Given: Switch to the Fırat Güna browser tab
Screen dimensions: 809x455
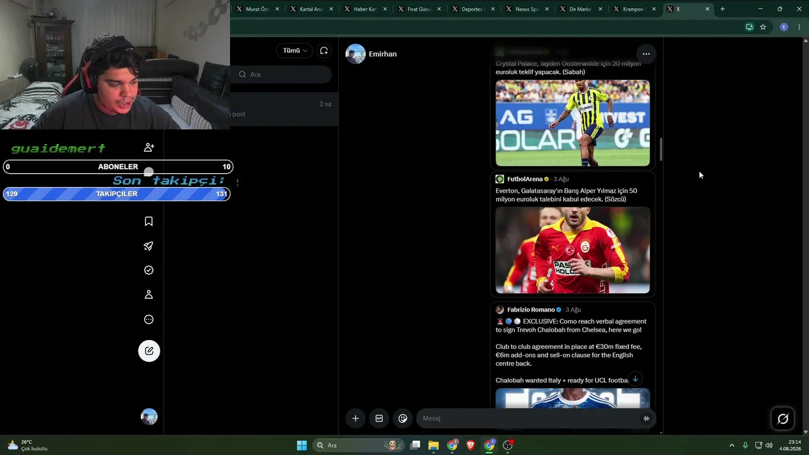Looking at the screenshot, I should pos(418,9).
